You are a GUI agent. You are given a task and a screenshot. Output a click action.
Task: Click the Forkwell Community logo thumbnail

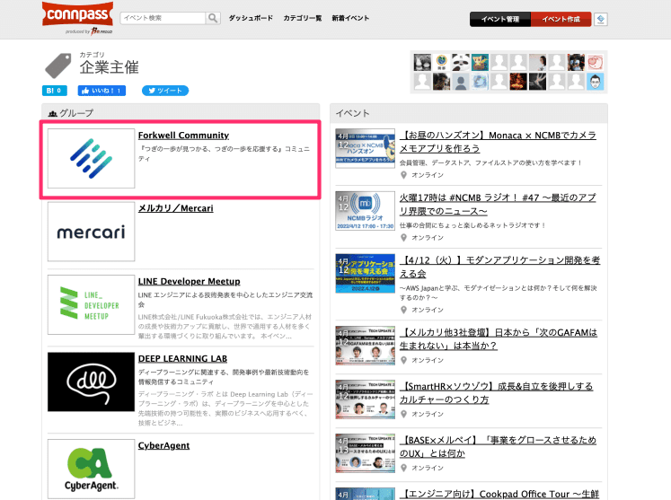(91, 158)
